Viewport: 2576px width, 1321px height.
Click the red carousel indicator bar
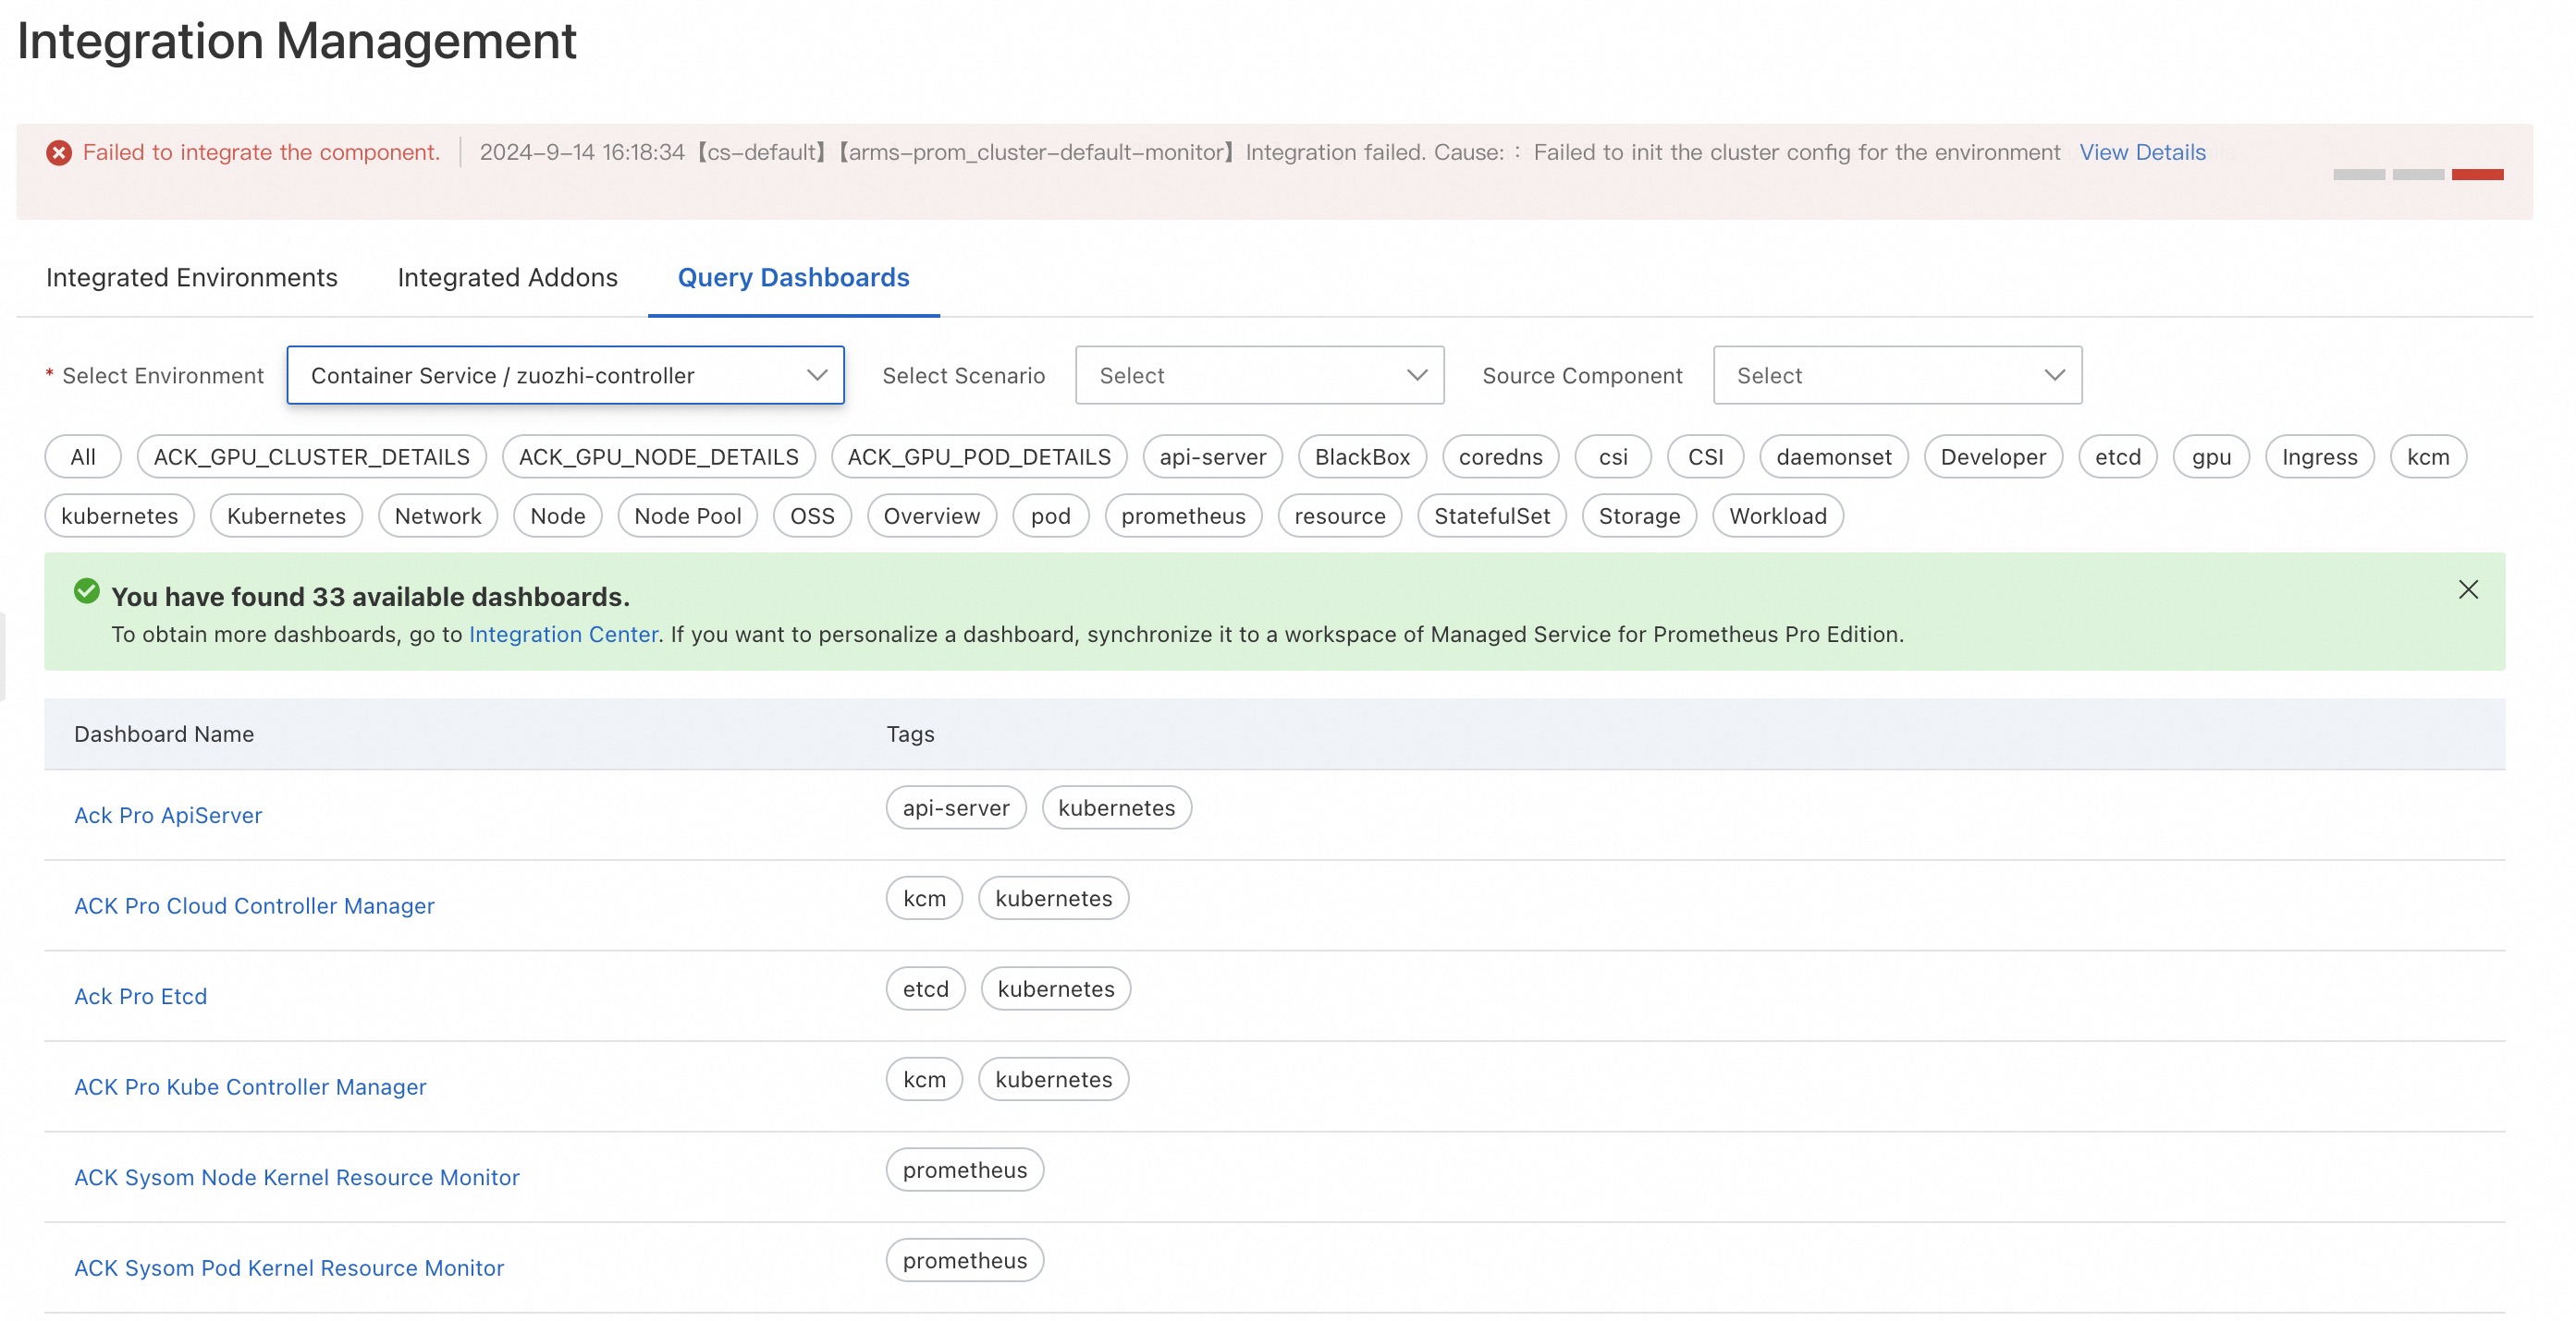[2476, 175]
